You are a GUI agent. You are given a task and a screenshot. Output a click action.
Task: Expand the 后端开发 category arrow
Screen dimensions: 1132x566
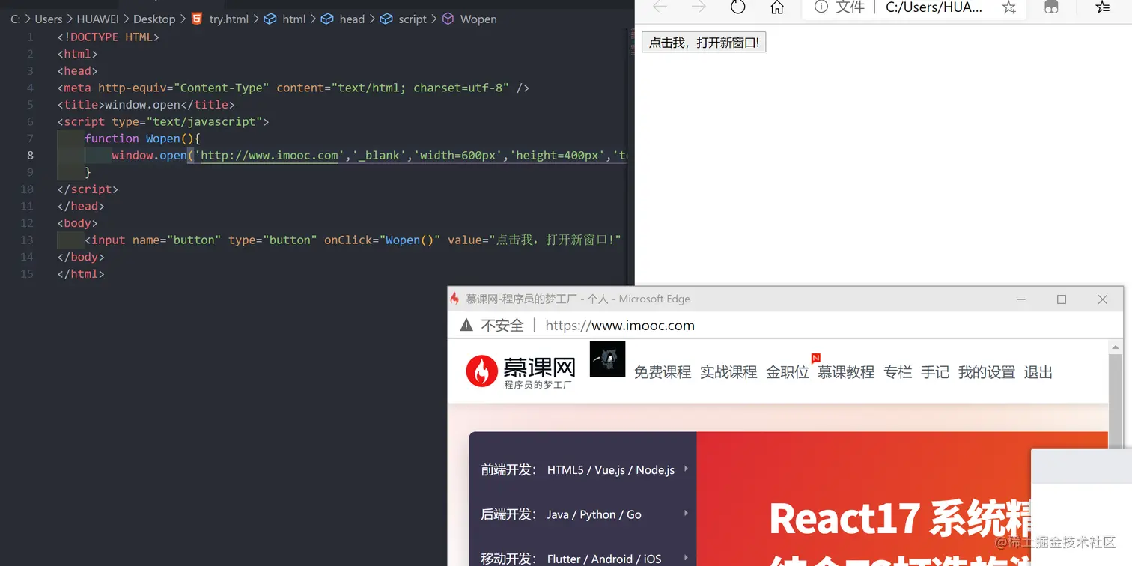[x=686, y=514]
